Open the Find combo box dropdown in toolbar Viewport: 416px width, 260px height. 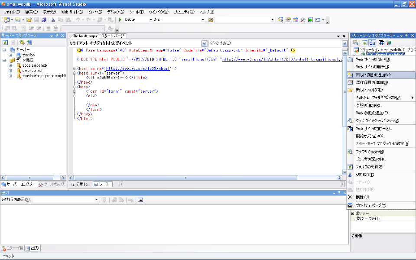(272, 19)
